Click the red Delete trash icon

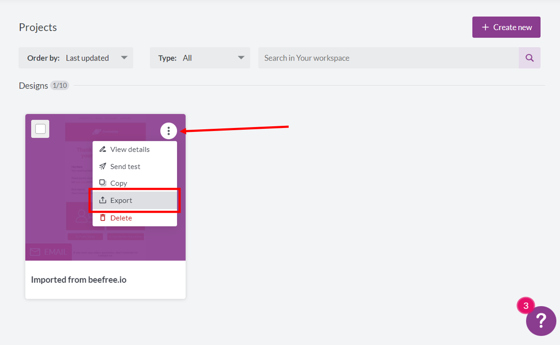[103, 217]
